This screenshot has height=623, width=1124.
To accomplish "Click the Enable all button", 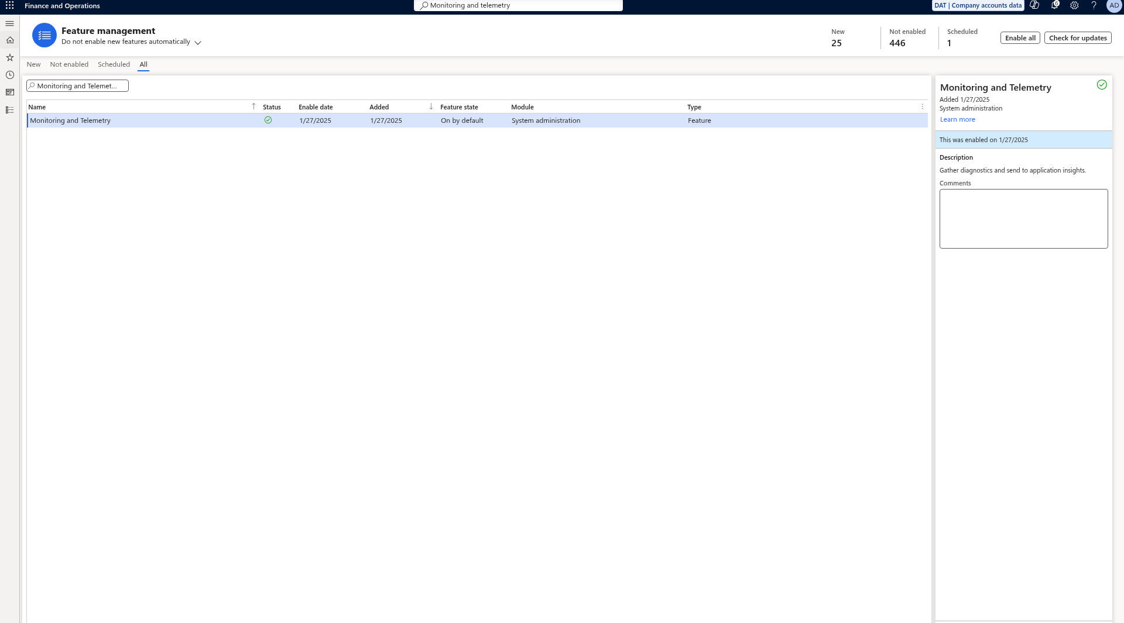I will point(1020,38).
